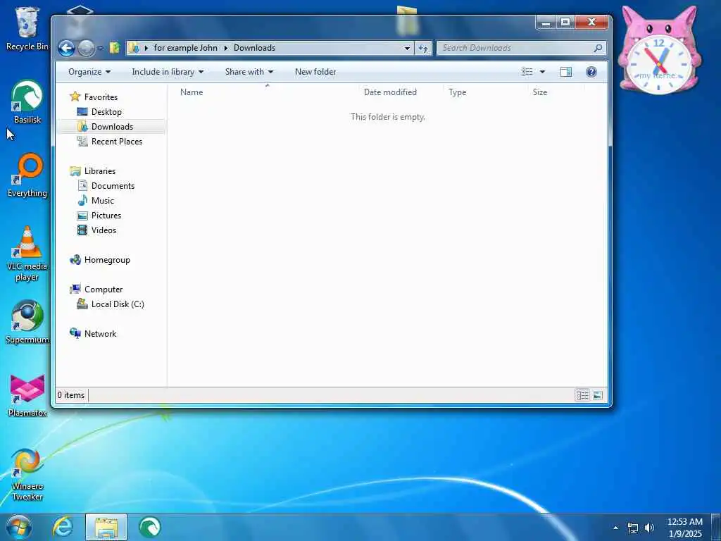Viewport: 721px width, 541px height.
Task: Click the search magnifier icon
Action: pyautogui.click(x=597, y=48)
